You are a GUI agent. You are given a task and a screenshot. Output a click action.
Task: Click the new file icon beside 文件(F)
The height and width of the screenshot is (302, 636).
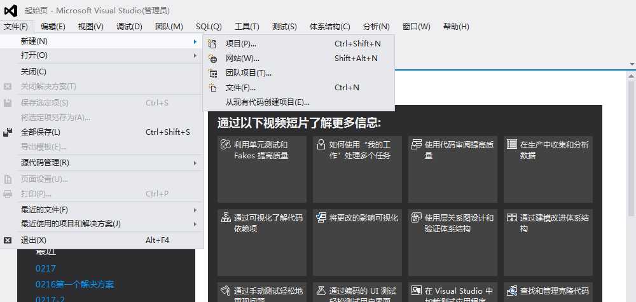tap(212, 88)
